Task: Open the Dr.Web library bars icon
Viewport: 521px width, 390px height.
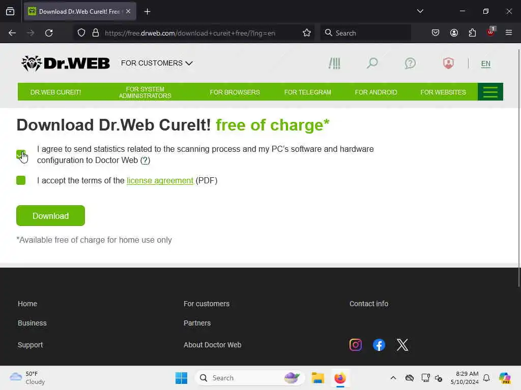Action: tap(334, 63)
